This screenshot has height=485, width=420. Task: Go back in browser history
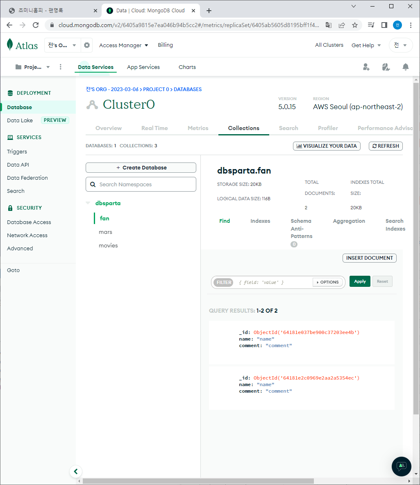pyautogui.click(x=9, y=25)
